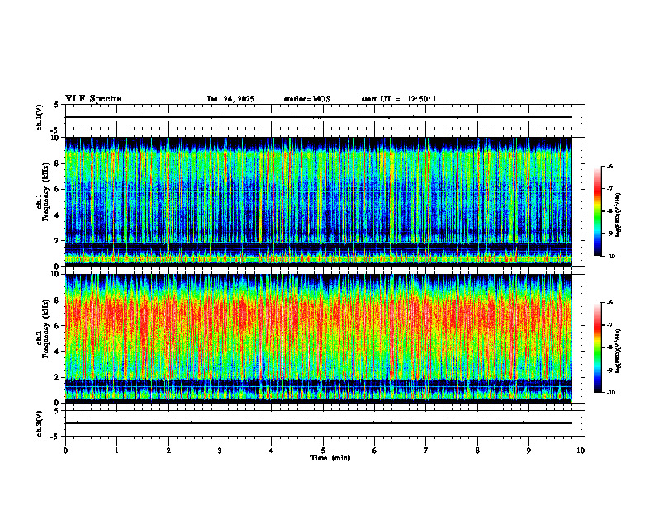Click the time axis tick label "0"

coord(65,451)
